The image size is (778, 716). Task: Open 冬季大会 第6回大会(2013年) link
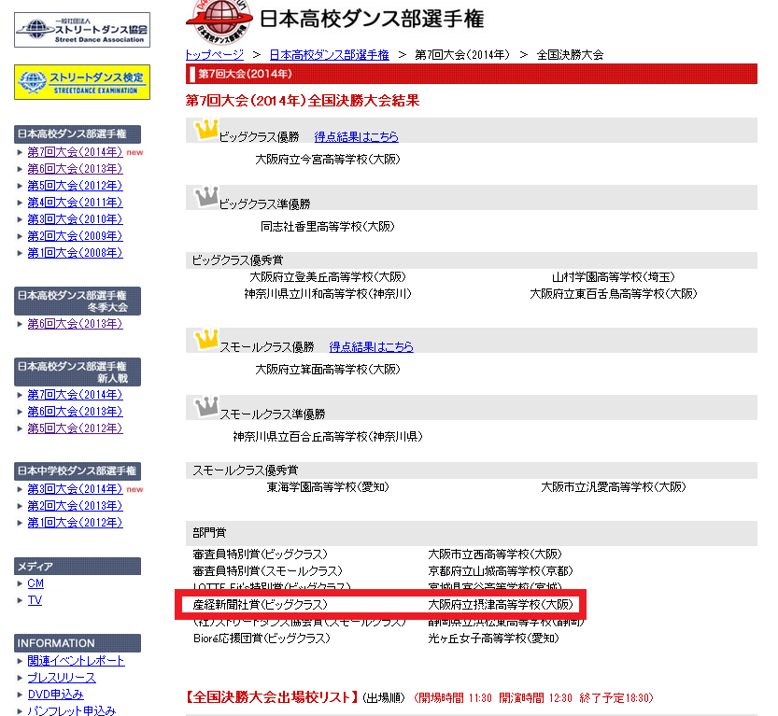[75, 324]
